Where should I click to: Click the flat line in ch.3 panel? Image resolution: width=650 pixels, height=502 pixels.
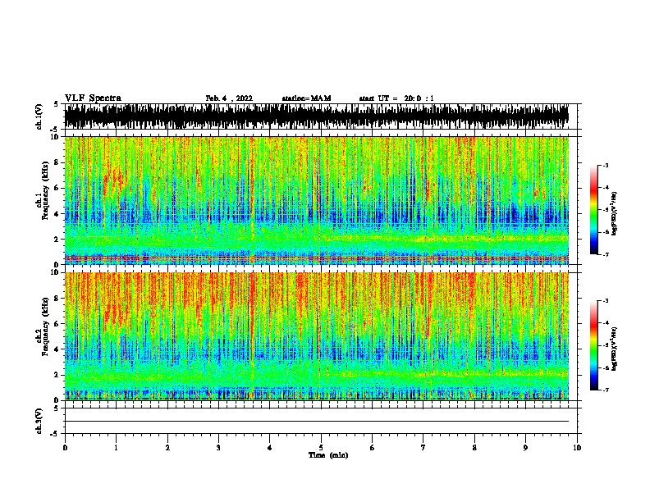[x=316, y=422]
